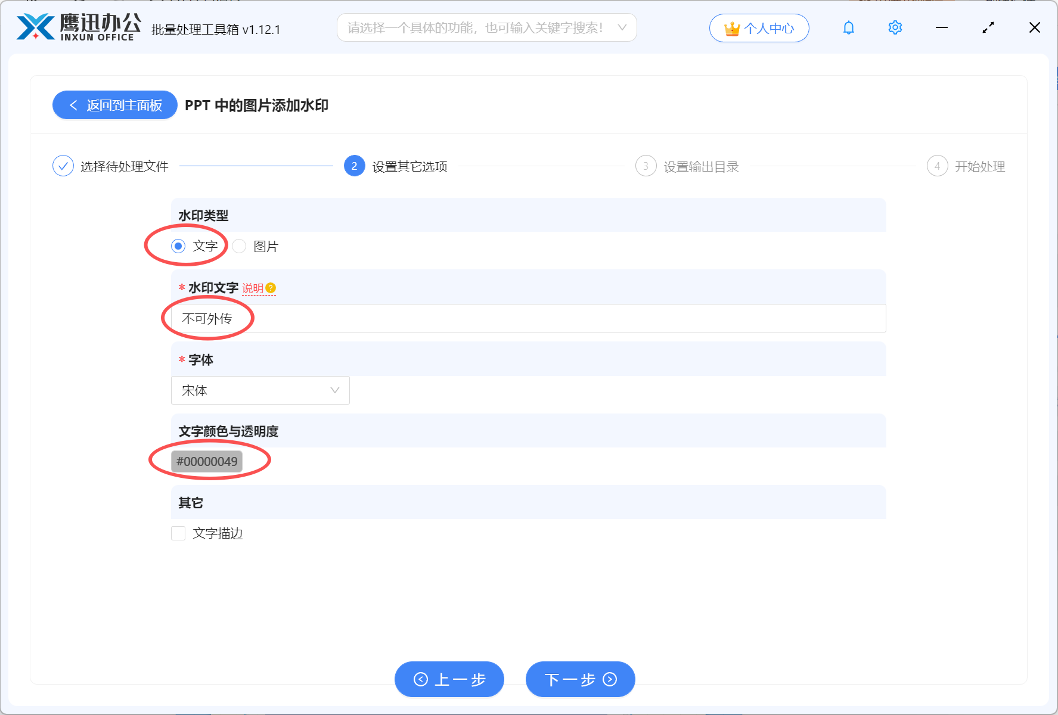
Task: Select the 图片 watermark type
Action: 239,245
